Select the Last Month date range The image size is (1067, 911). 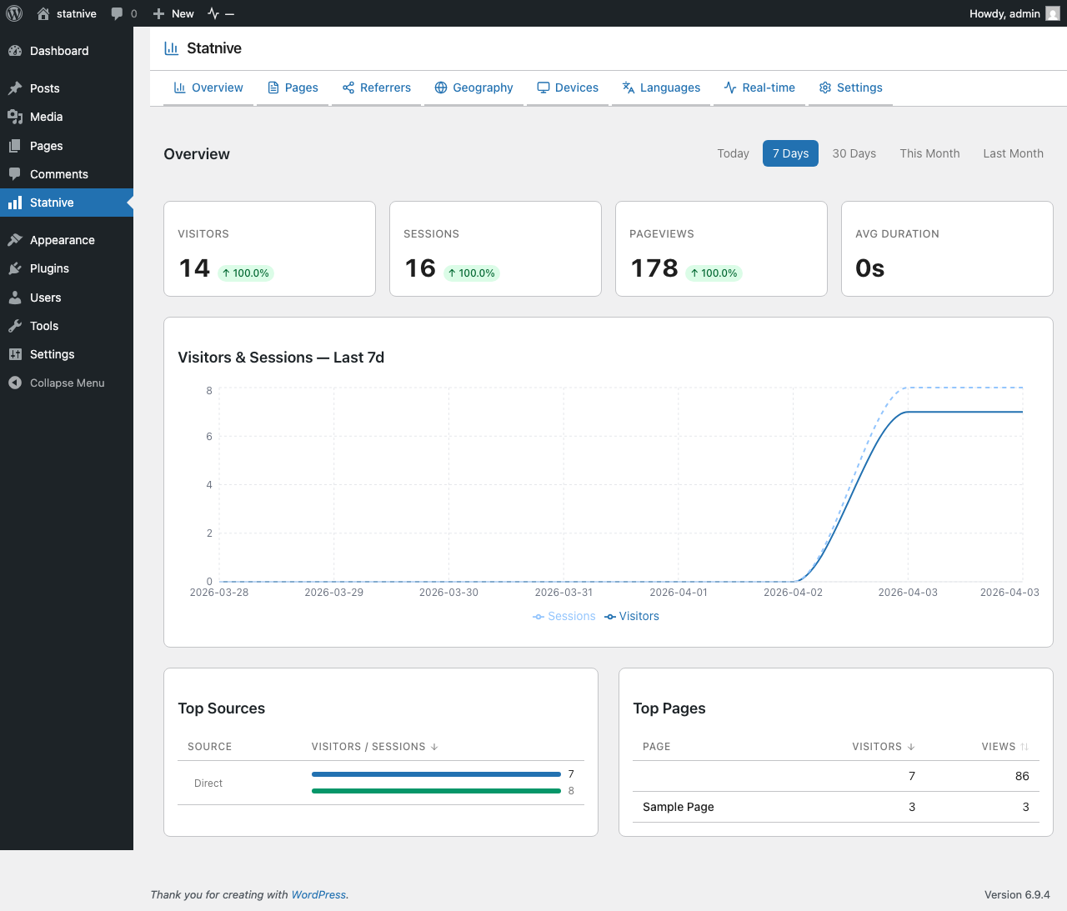point(1013,153)
